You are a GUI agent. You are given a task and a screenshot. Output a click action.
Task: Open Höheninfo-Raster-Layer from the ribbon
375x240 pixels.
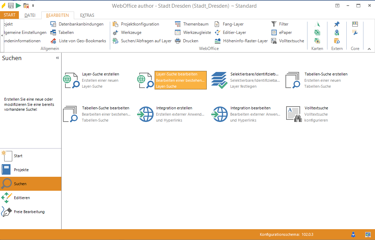(x=241, y=41)
